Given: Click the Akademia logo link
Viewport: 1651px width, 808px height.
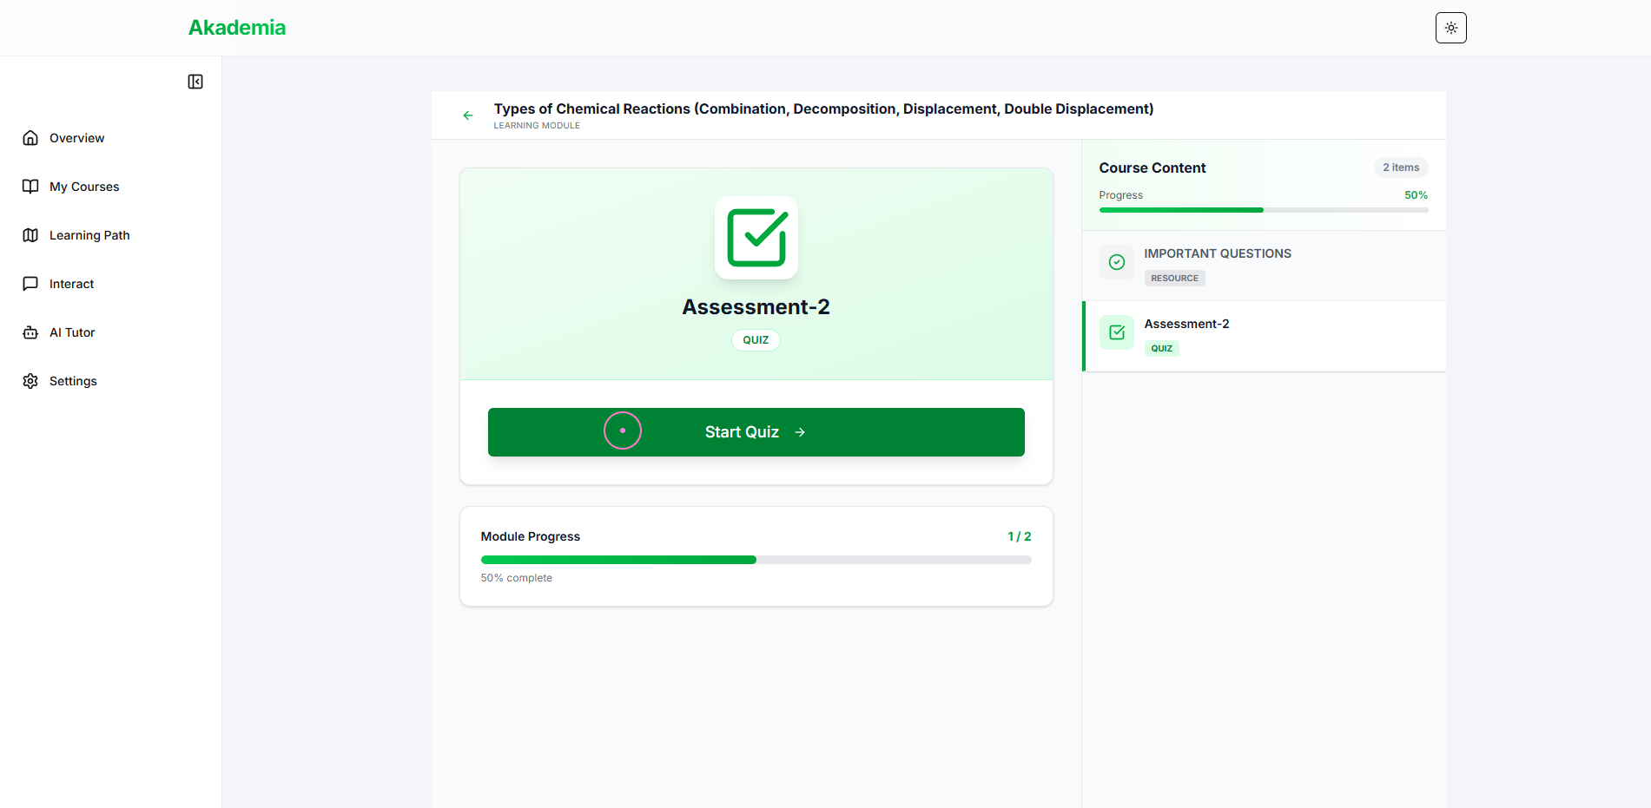Looking at the screenshot, I should tap(237, 28).
